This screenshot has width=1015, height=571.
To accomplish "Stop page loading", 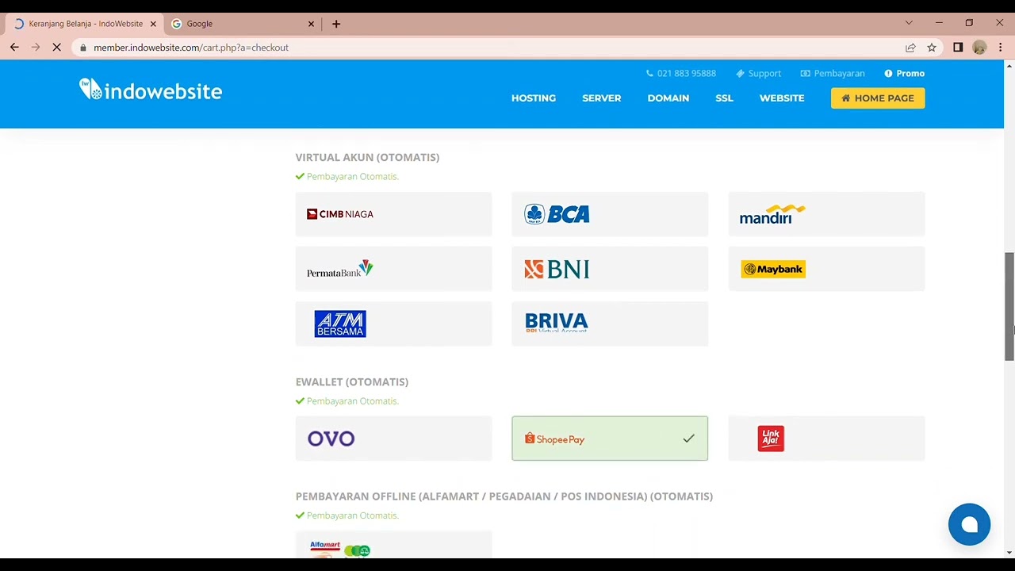I will click(x=57, y=48).
